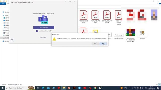The height and width of the screenshot is (90, 161).
Task: Open Pictures in the navigation pane
Action: tap(6, 30)
